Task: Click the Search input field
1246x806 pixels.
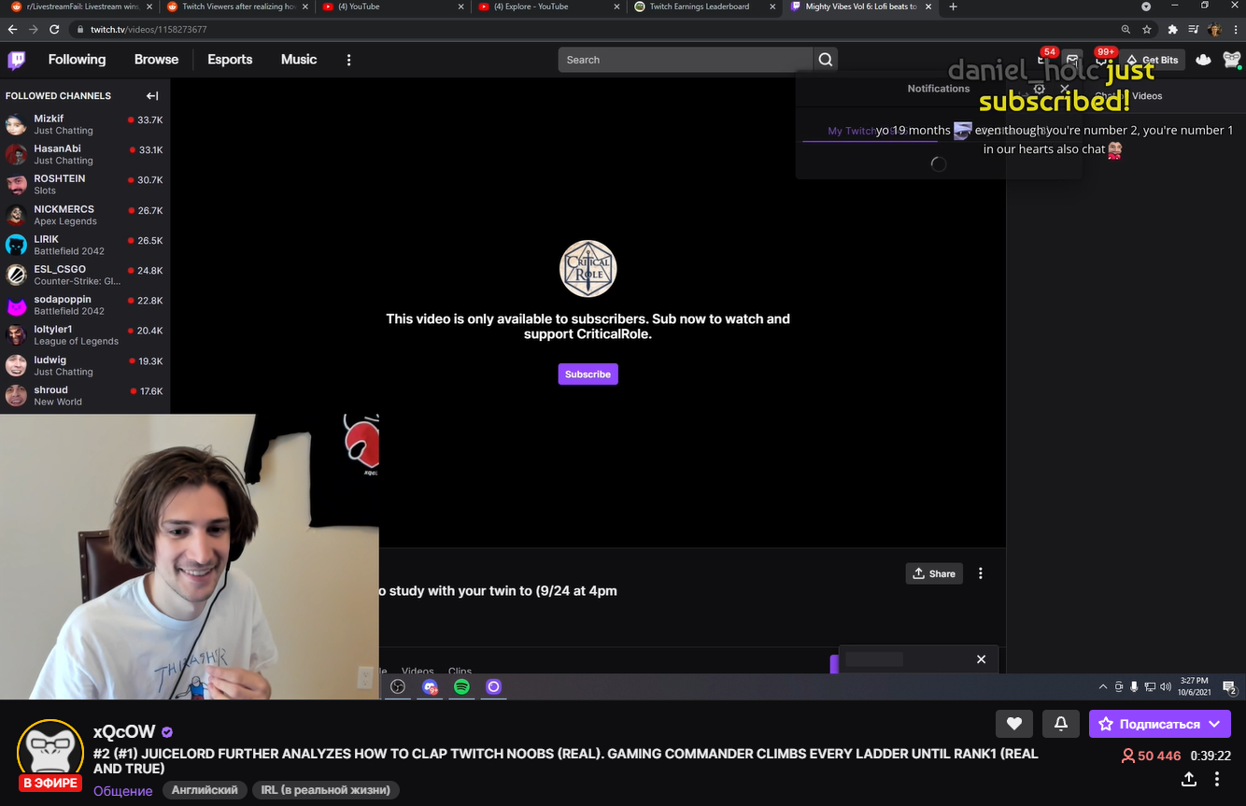Action: pos(686,60)
